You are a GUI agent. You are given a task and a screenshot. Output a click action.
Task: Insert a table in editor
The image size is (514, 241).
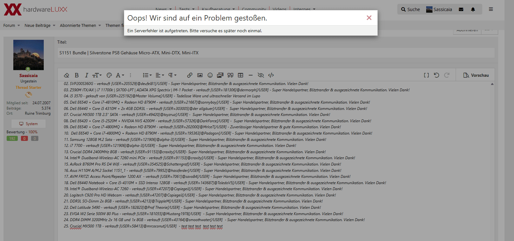(241, 75)
